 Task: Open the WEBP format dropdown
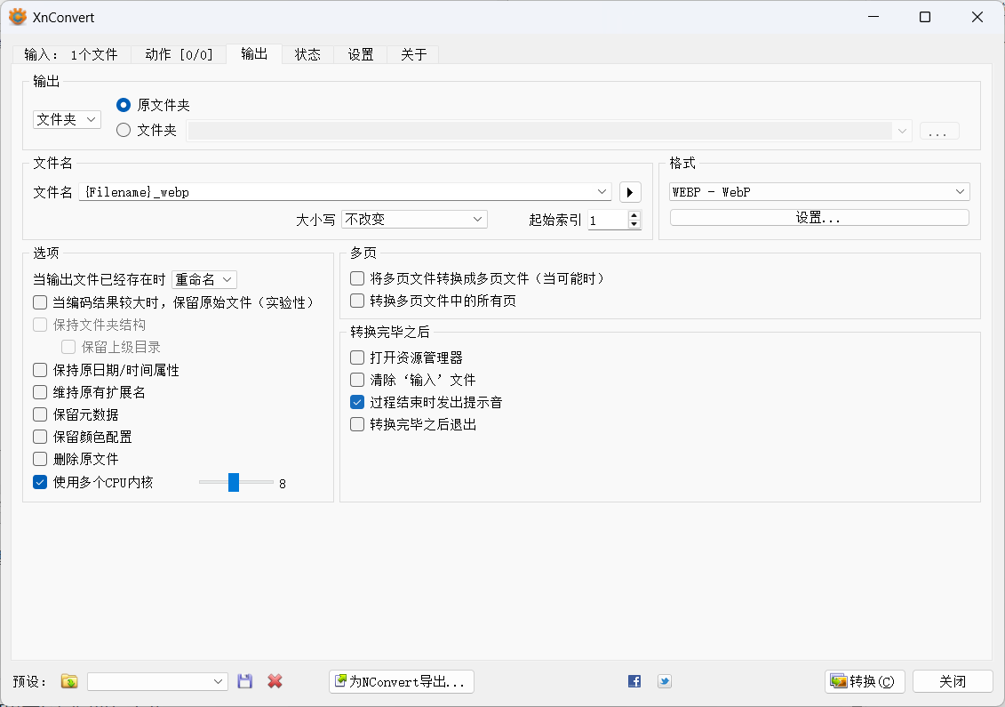point(820,192)
